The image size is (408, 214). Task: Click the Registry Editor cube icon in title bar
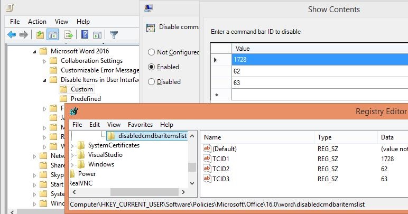pos(74,111)
